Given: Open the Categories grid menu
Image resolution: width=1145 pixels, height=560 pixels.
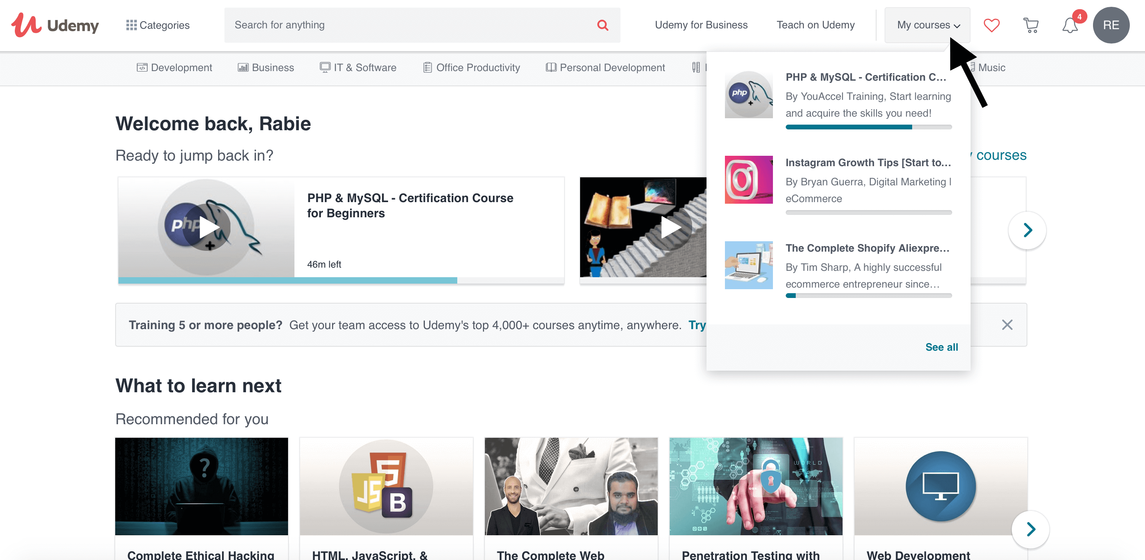Looking at the screenshot, I should coord(158,25).
